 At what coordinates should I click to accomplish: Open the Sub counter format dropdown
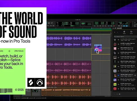pos(68,24)
